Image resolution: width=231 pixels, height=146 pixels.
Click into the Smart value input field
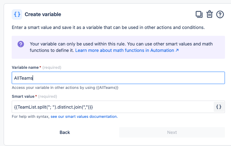click(113, 107)
